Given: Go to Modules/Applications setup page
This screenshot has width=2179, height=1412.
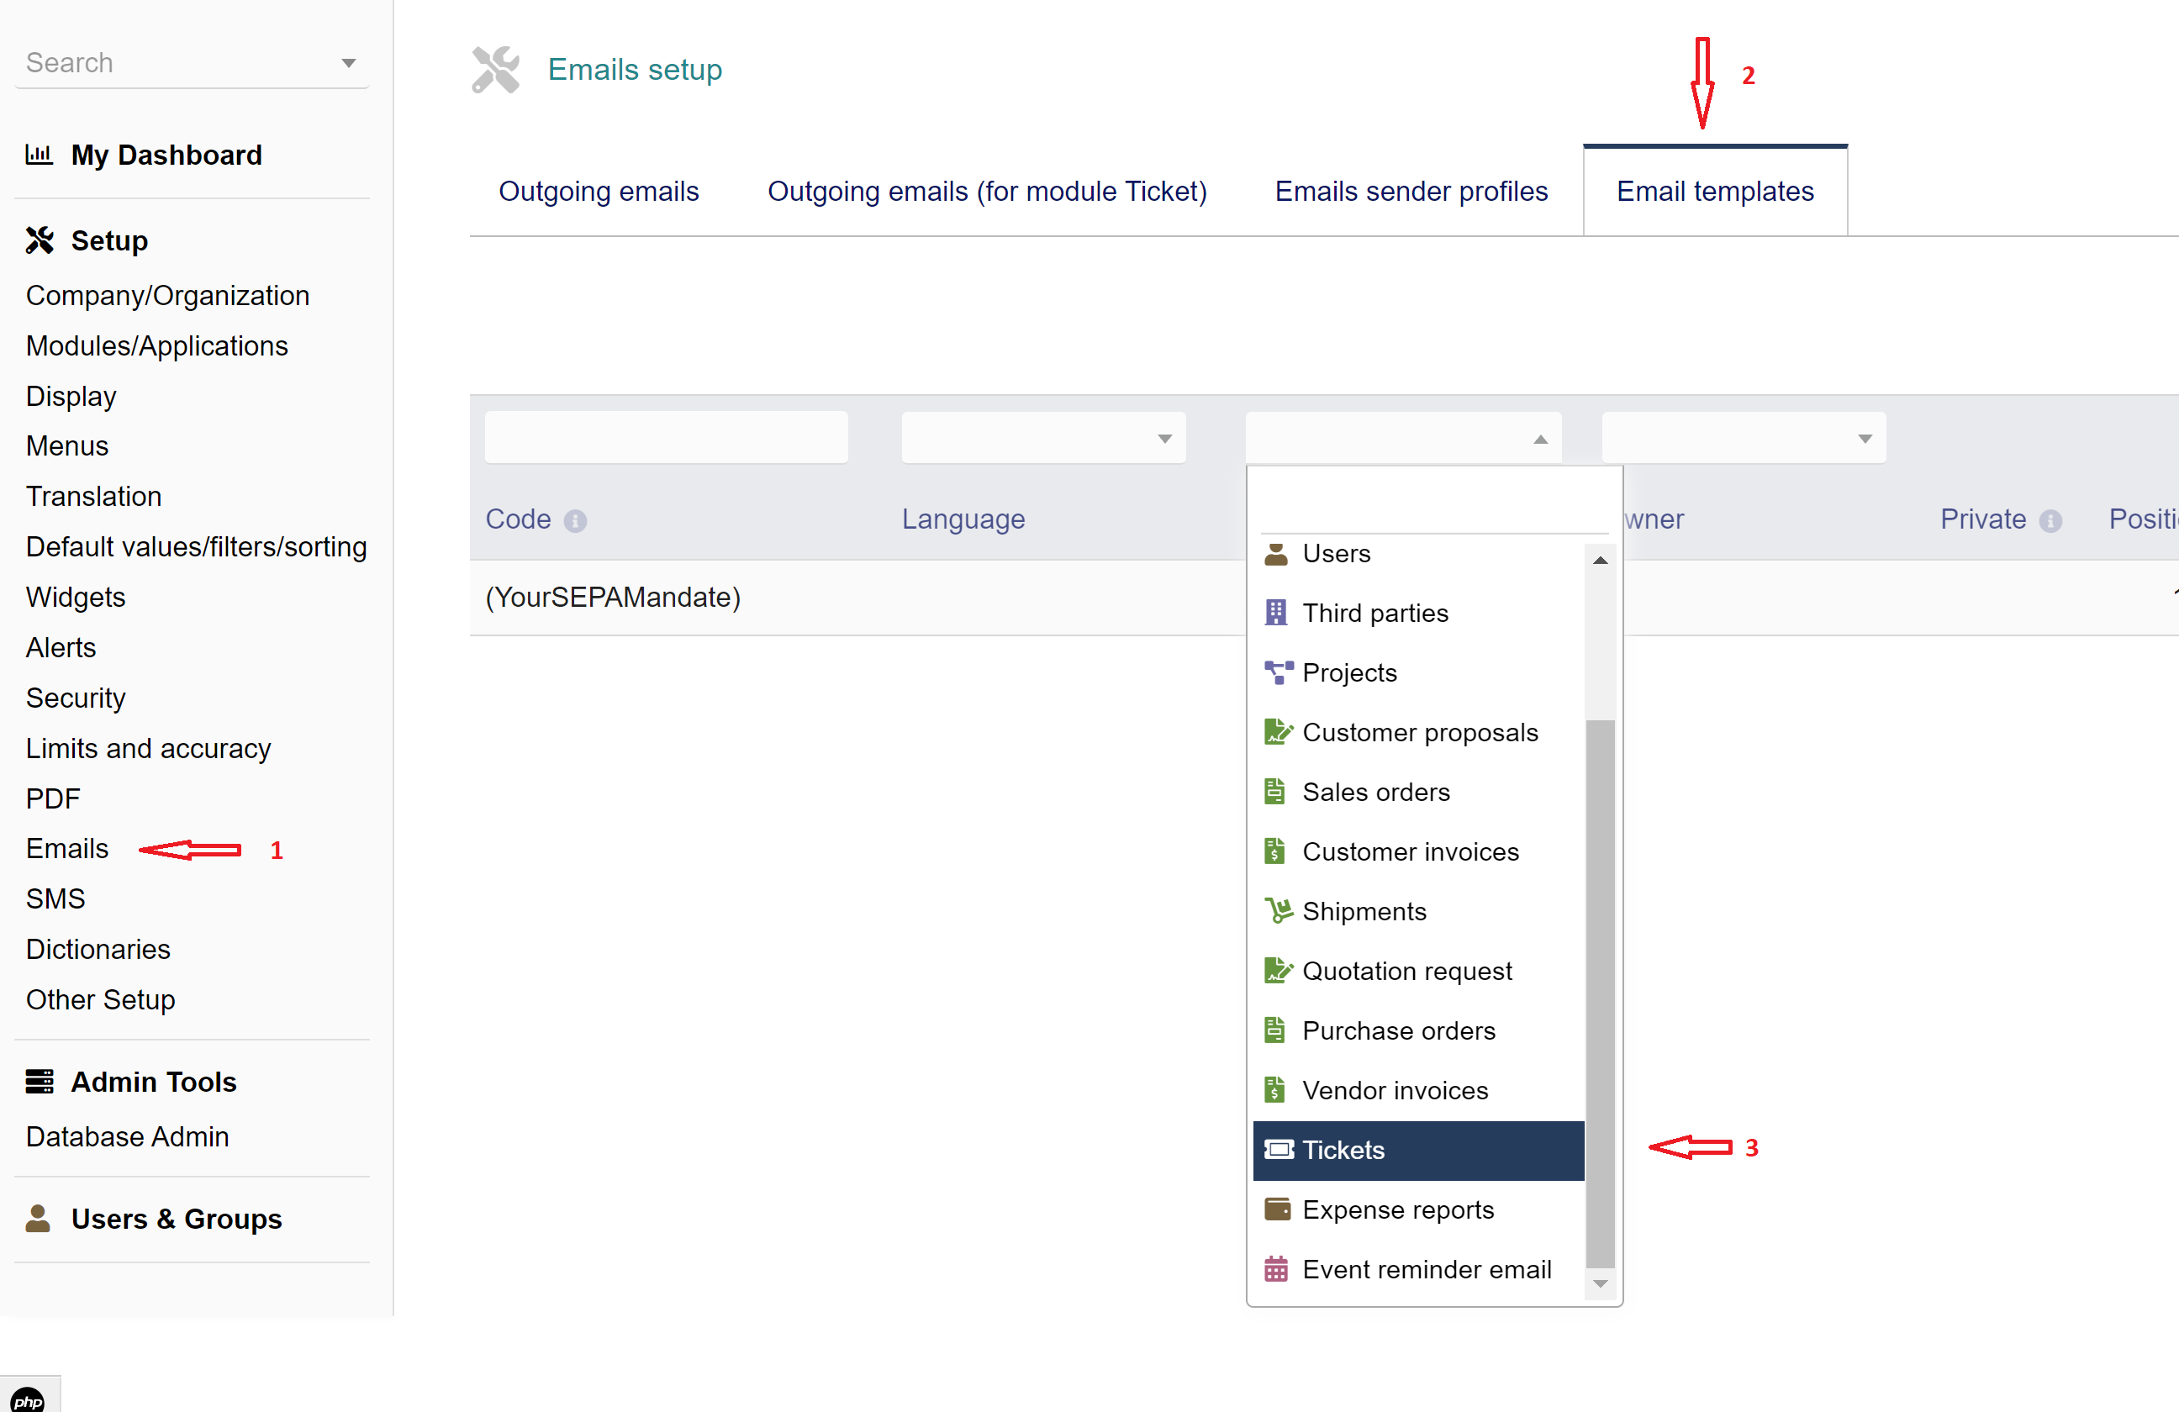Looking at the screenshot, I should [156, 346].
